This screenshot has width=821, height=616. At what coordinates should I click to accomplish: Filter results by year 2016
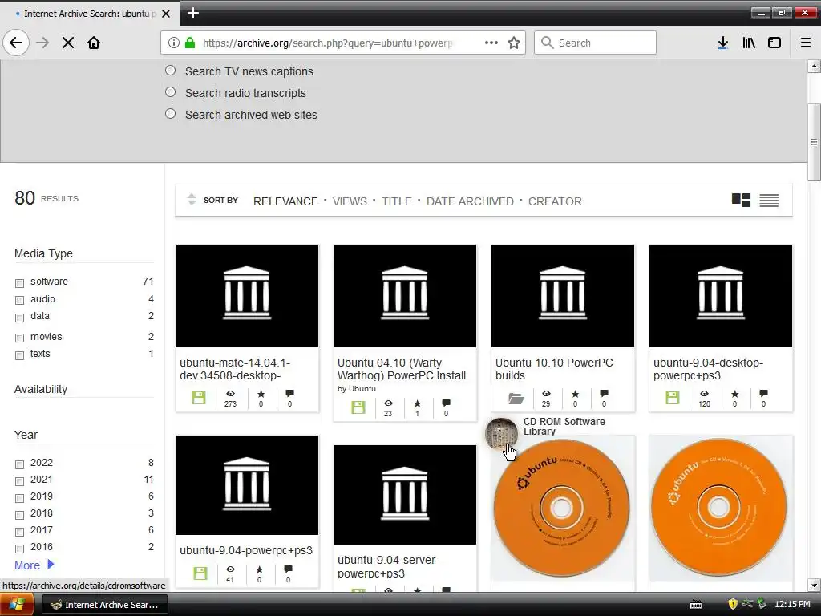click(20, 549)
